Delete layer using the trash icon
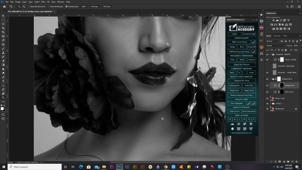 coord(296,161)
